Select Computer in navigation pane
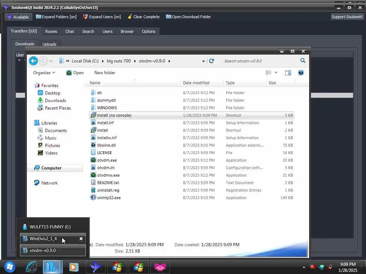 coord(55,168)
